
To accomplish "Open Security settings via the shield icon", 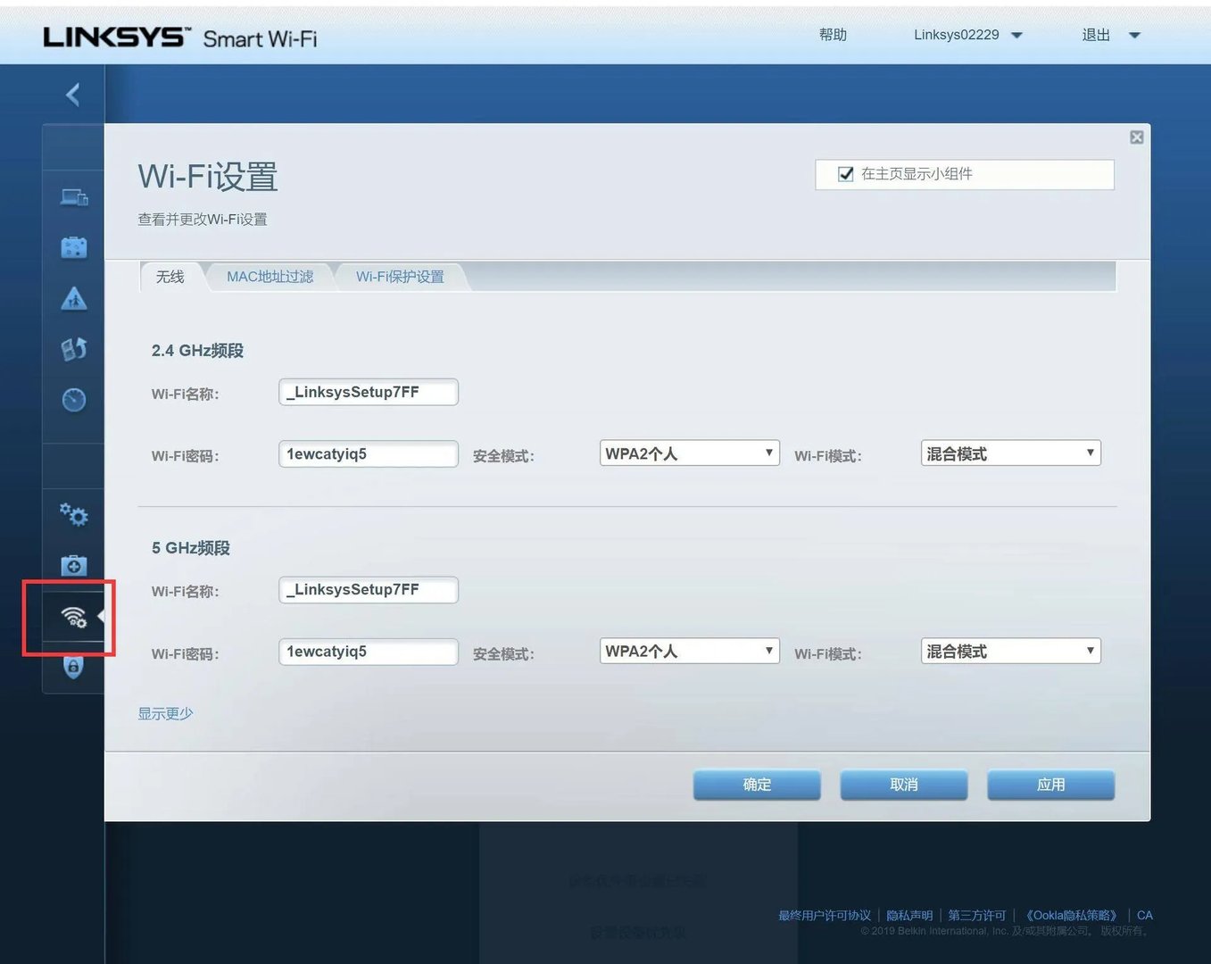I will click(74, 667).
